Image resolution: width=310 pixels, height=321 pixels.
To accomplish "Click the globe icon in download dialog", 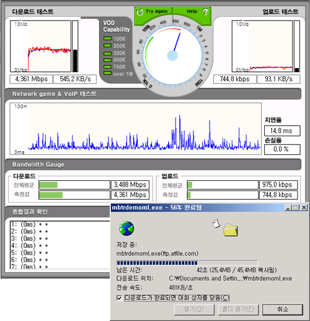I will click(x=126, y=228).
